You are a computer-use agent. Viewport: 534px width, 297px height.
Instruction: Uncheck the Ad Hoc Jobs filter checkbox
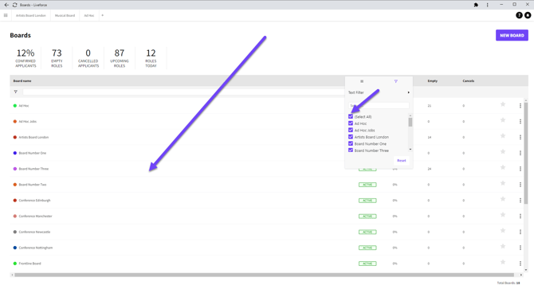pos(351,130)
